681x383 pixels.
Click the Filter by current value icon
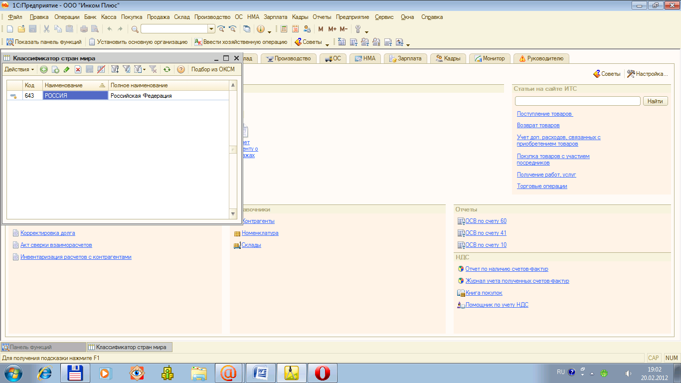(127, 69)
